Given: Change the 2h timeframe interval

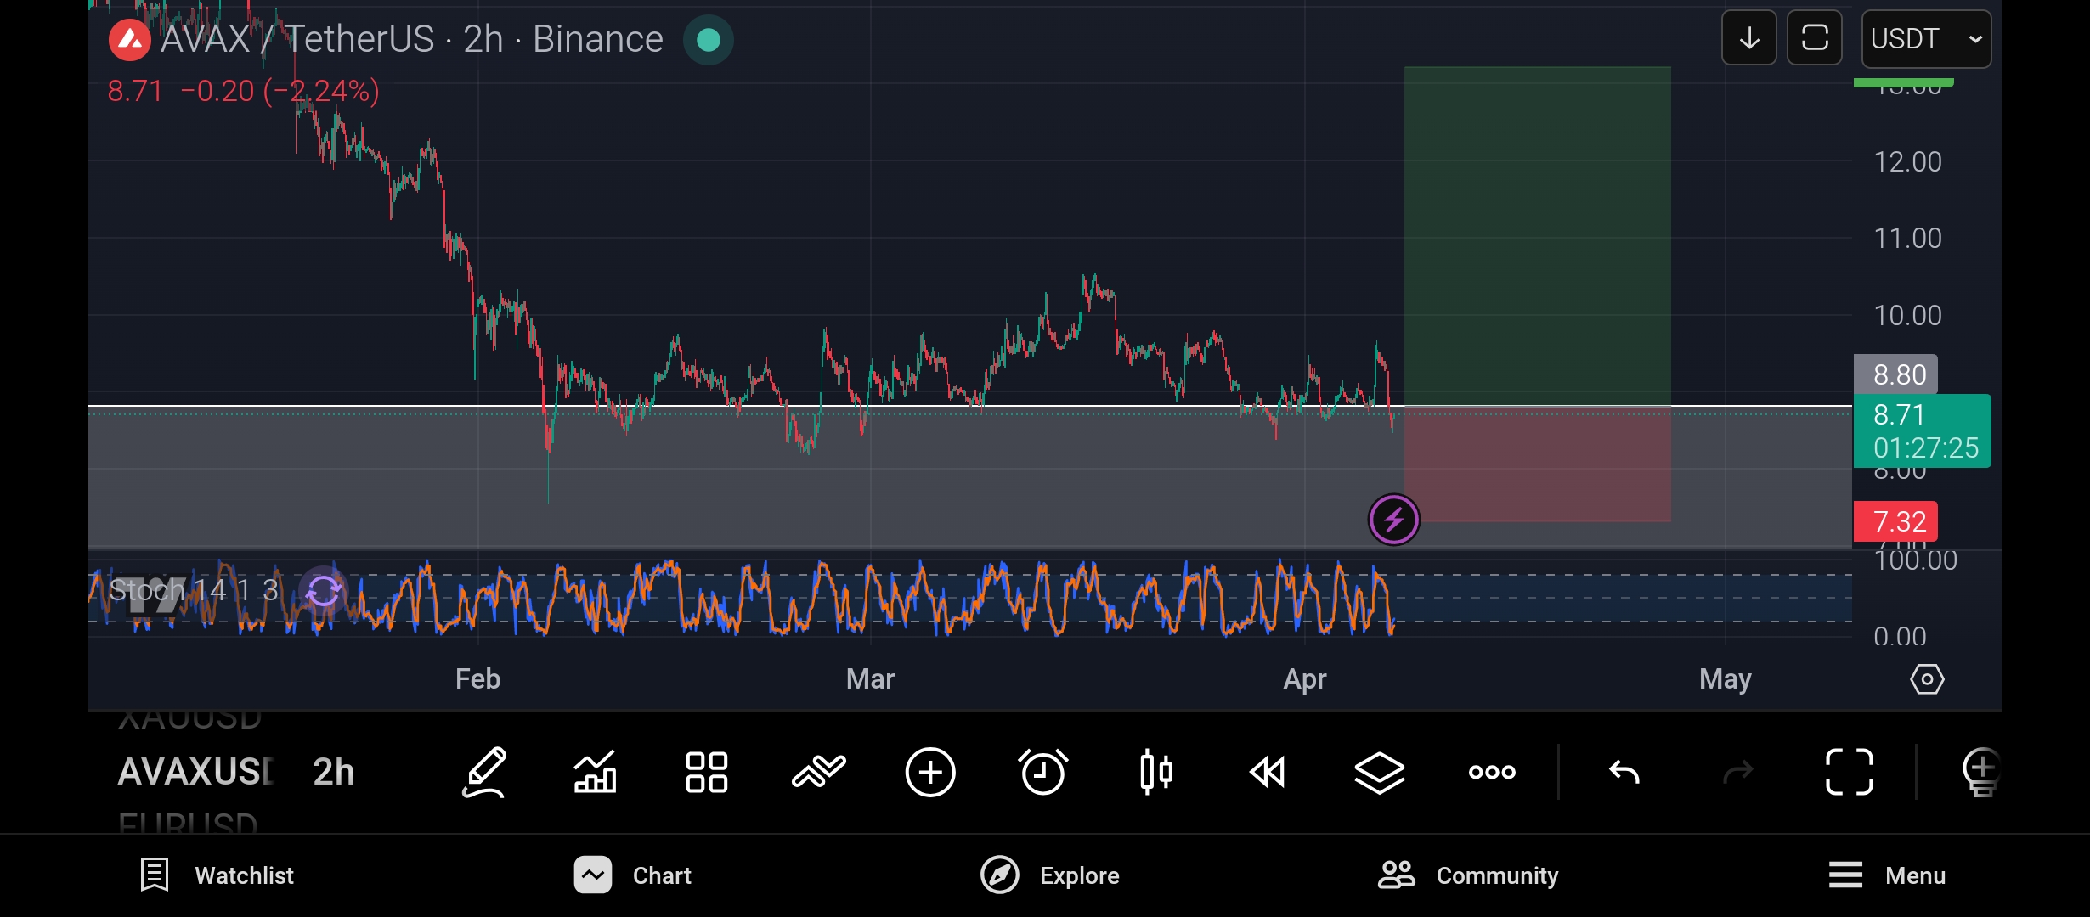Looking at the screenshot, I should coord(334,772).
